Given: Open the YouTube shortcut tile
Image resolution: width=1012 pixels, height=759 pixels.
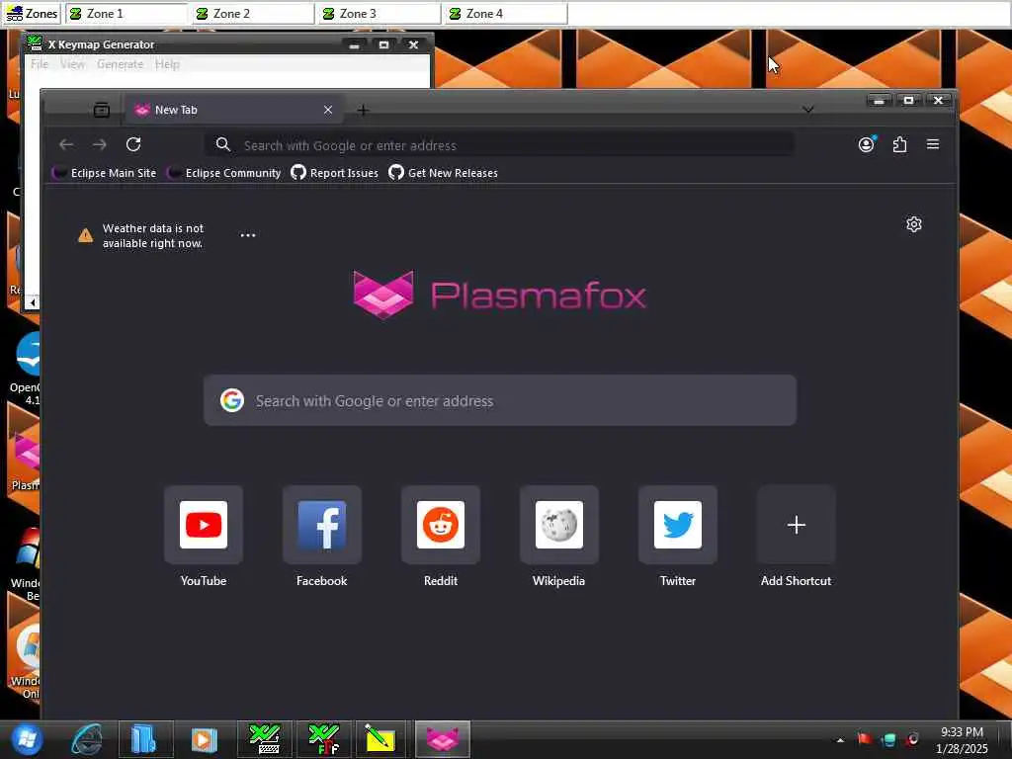Looking at the screenshot, I should (x=204, y=525).
